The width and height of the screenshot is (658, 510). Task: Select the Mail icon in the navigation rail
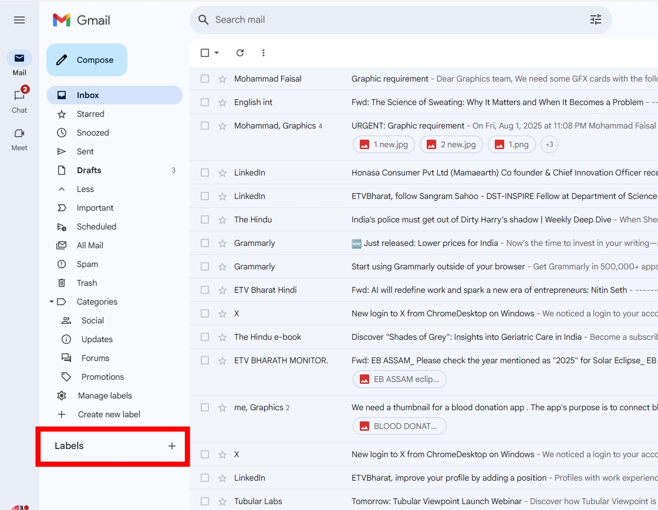pyautogui.click(x=19, y=58)
